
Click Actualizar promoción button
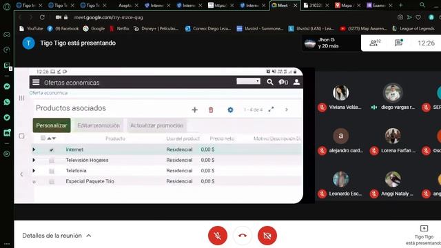156,125
